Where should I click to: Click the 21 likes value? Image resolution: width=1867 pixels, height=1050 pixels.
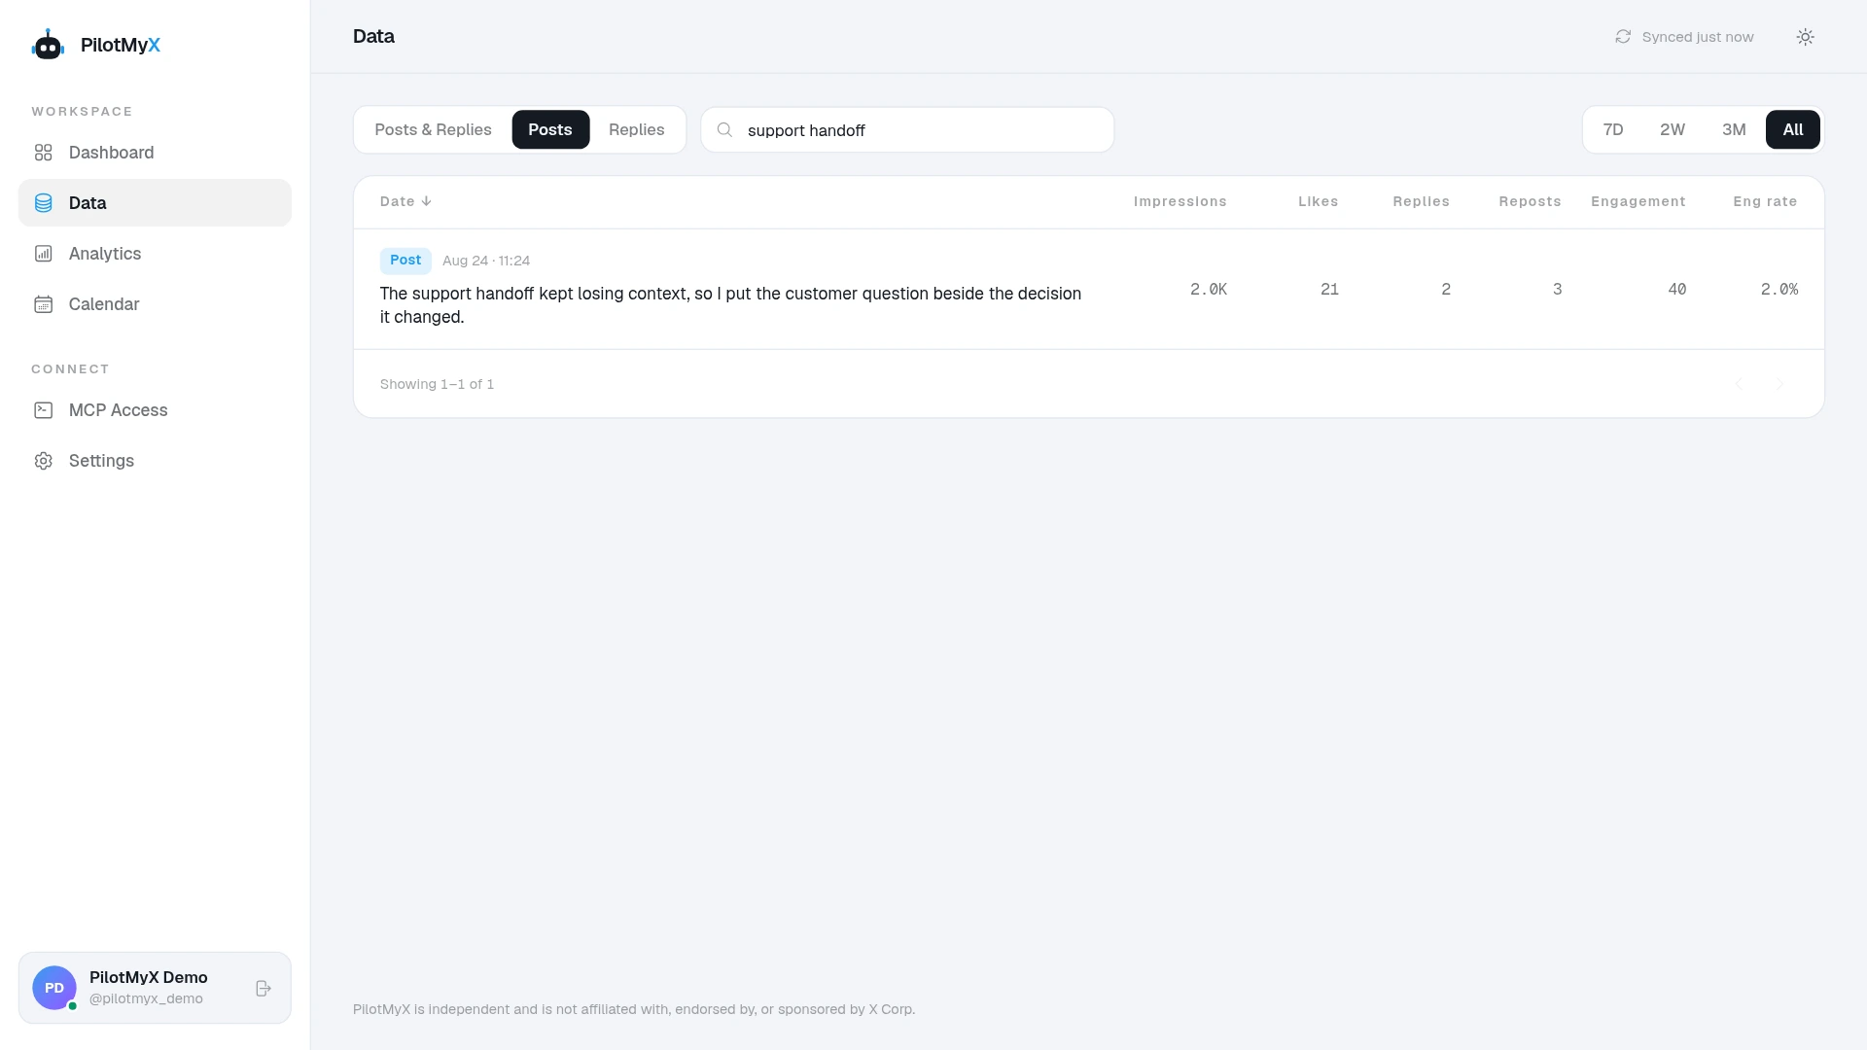pos(1329,290)
